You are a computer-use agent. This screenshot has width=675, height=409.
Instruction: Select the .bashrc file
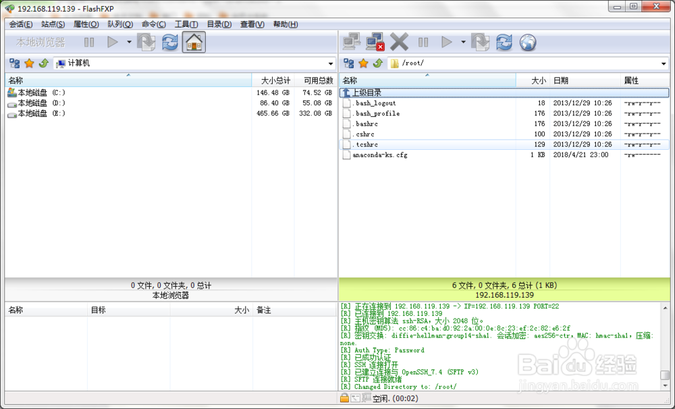504,124
